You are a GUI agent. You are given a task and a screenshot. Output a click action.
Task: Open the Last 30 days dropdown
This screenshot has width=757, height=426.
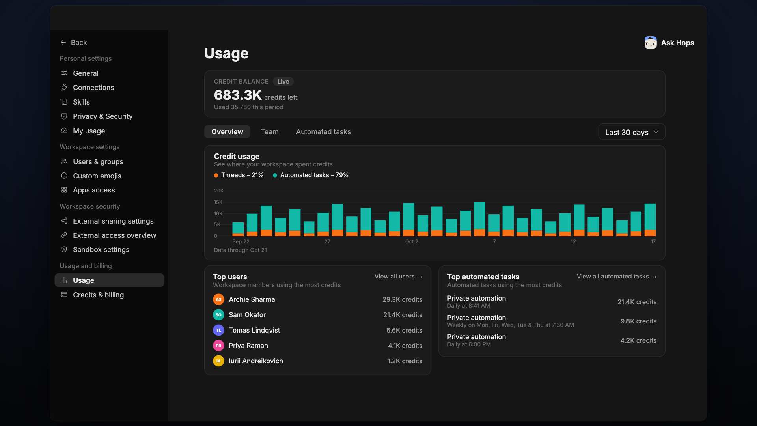(x=632, y=132)
